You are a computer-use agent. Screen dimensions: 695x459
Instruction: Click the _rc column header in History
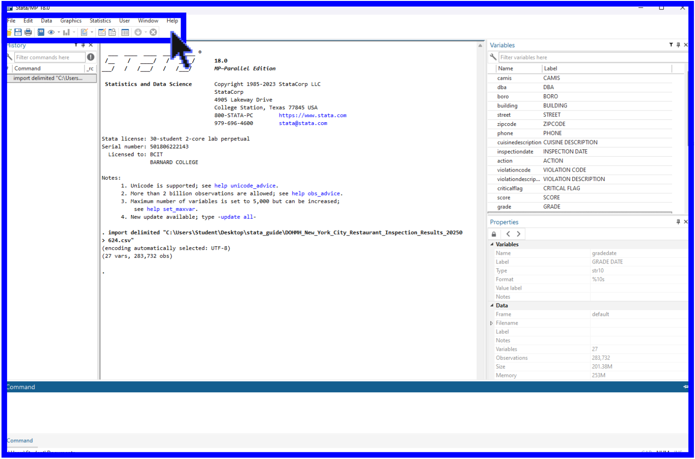91,68
